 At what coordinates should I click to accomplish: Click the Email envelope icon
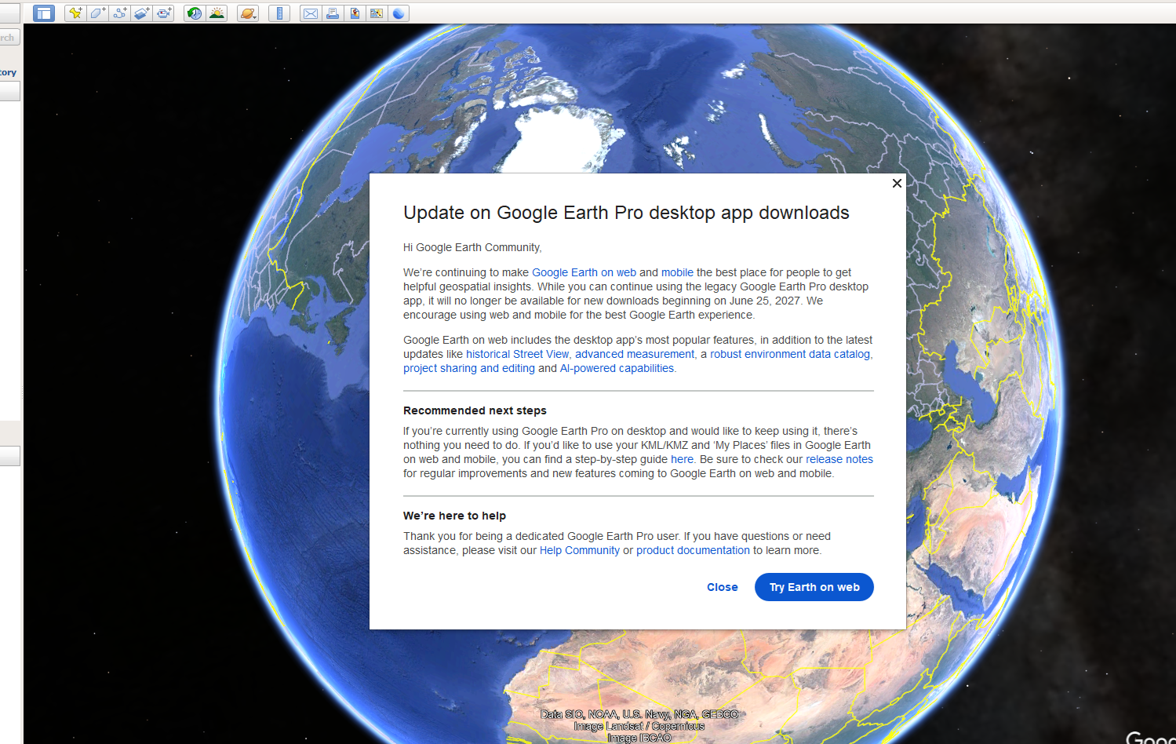311,13
